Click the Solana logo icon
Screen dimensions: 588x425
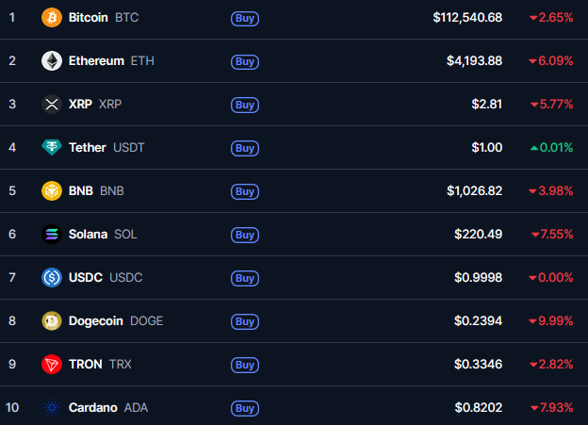pos(52,234)
